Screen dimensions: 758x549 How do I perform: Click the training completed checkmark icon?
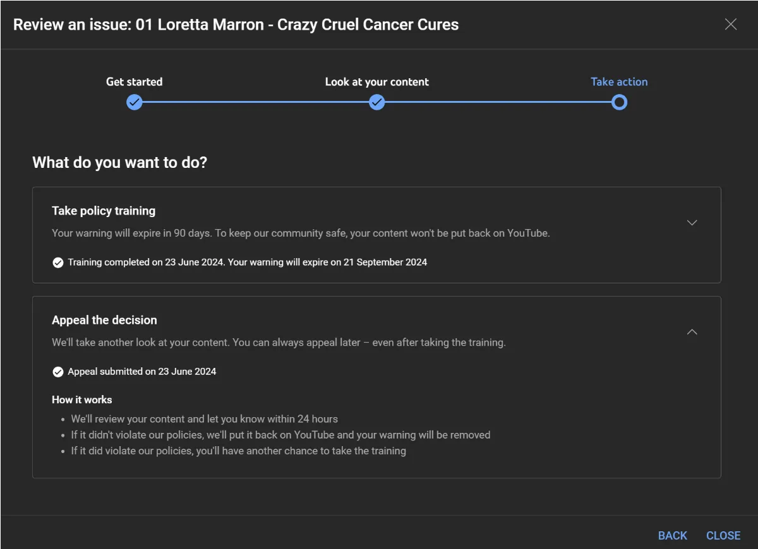(x=58, y=263)
